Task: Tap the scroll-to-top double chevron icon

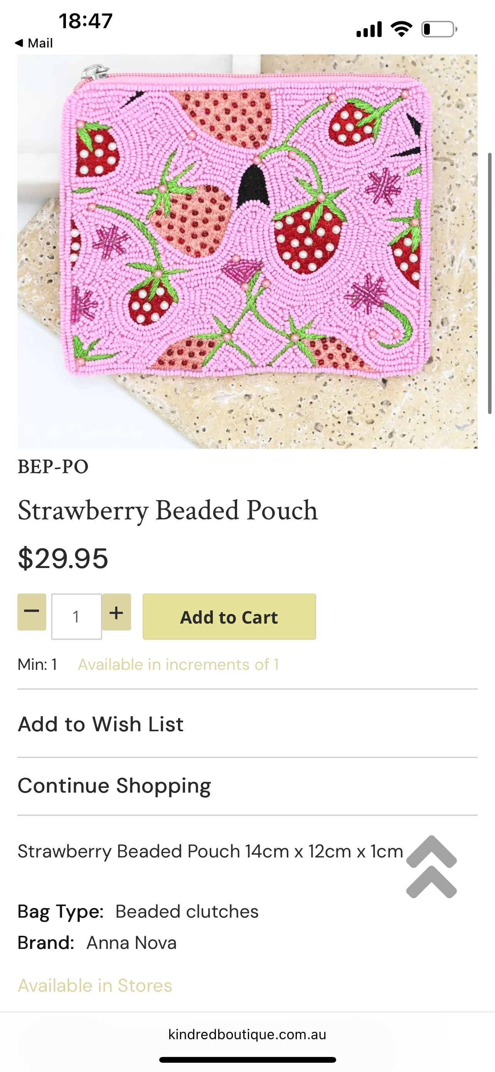Action: 431,867
